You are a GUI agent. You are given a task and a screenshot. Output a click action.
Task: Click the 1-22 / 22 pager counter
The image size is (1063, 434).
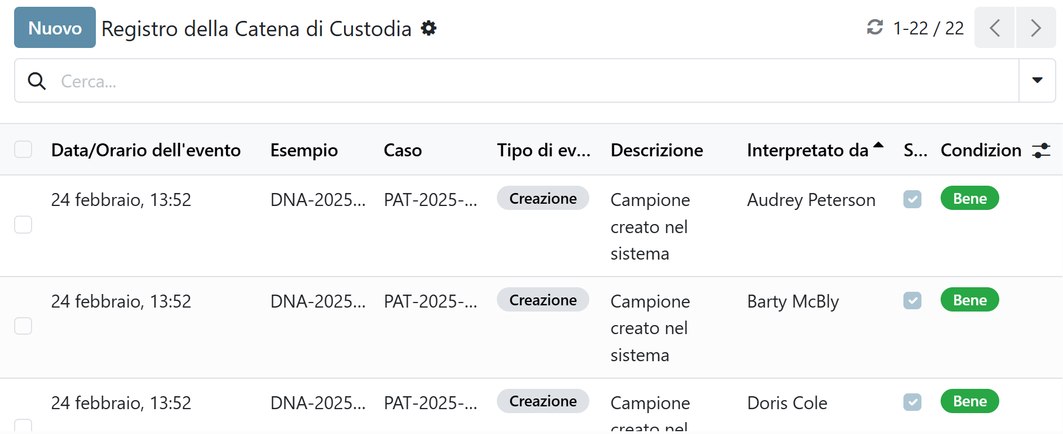pos(928,28)
